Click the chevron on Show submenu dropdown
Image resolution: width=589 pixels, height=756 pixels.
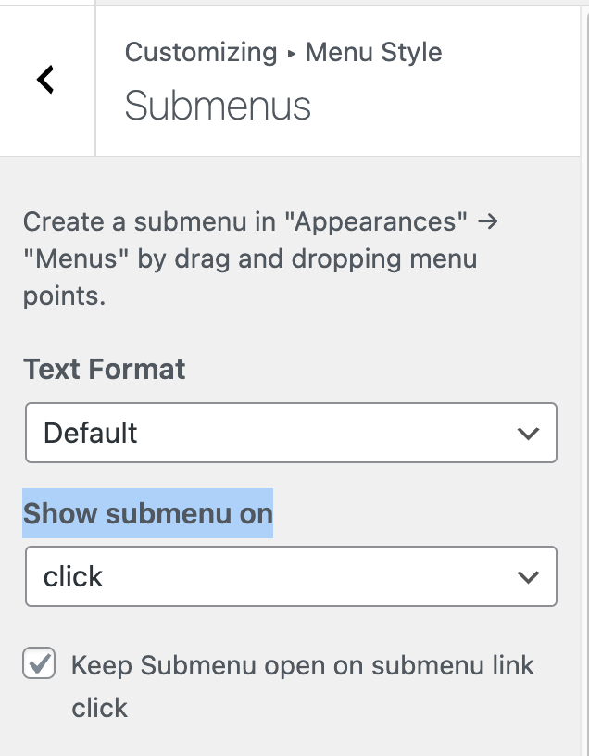[528, 577]
